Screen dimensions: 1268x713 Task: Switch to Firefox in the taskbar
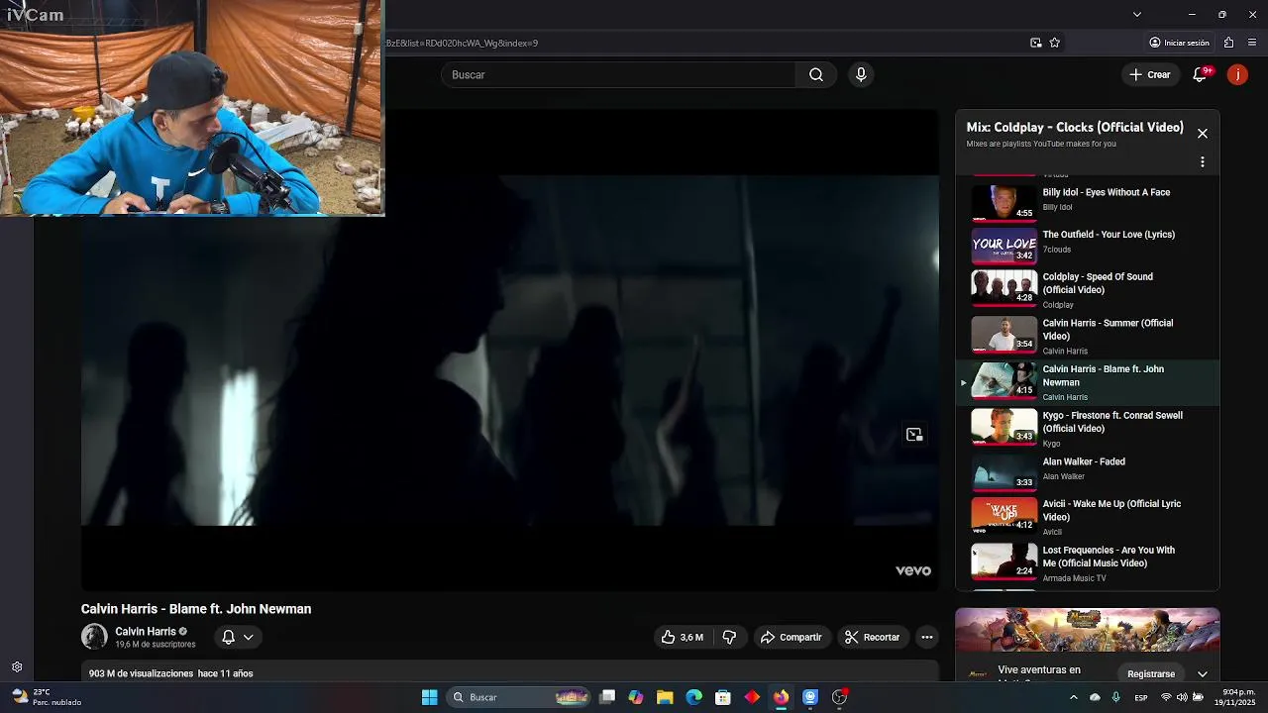click(x=781, y=697)
